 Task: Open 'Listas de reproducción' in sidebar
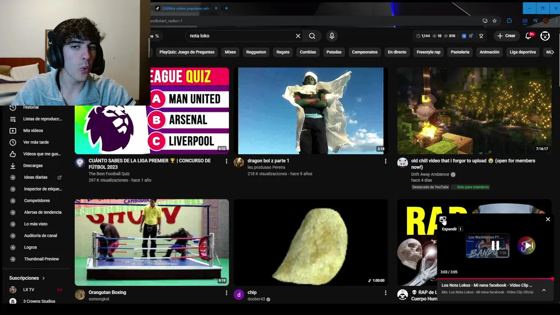(x=36, y=119)
